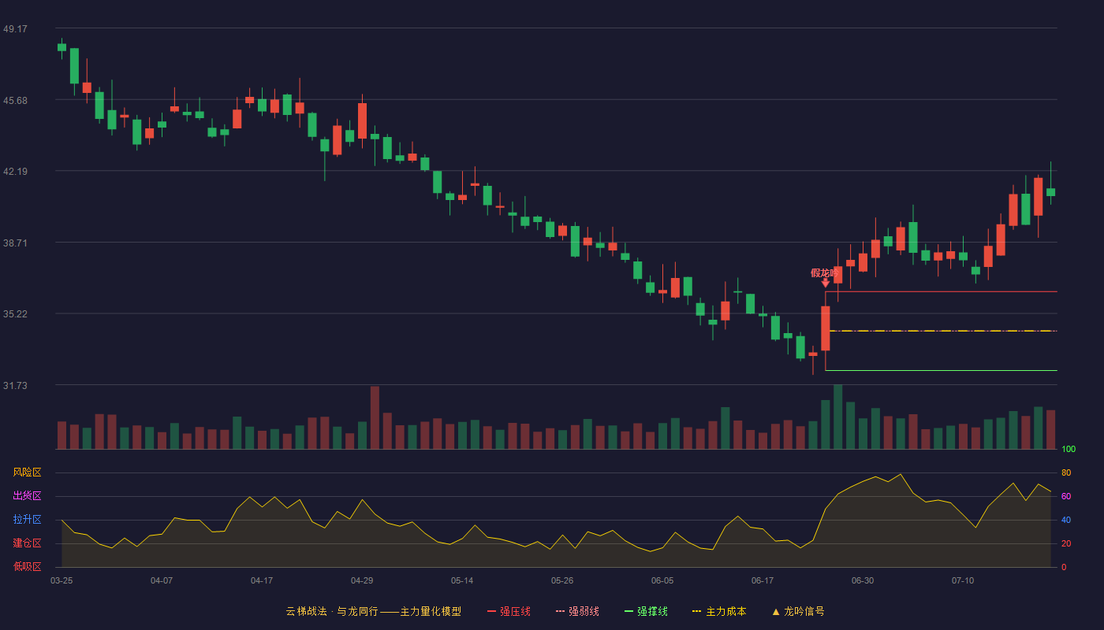Click the 龙吟信号 triangle legend icon
Viewport: 1104px width, 630px height.
776,611
